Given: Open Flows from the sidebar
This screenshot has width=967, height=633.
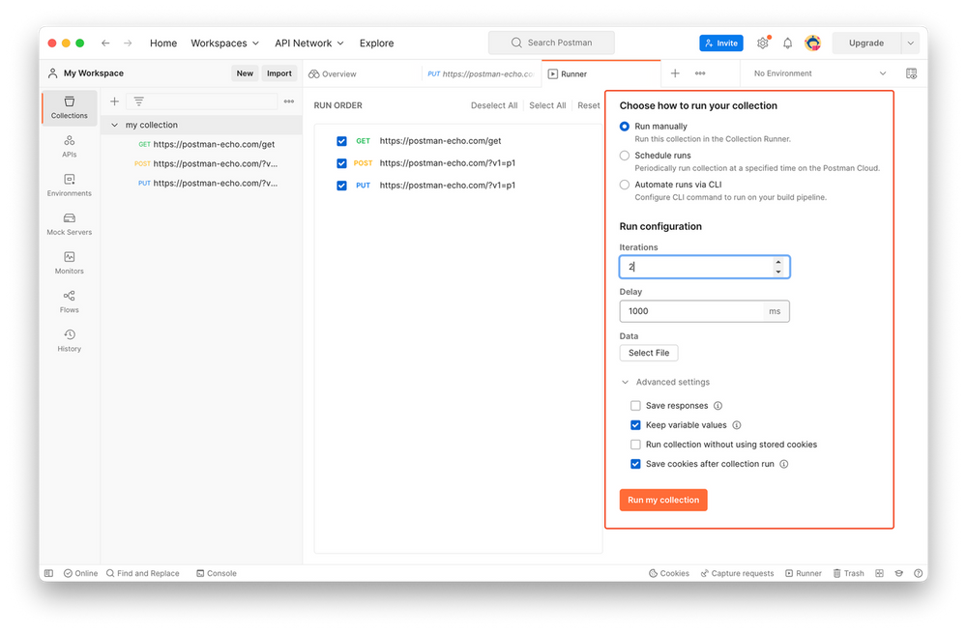Looking at the screenshot, I should tap(70, 302).
